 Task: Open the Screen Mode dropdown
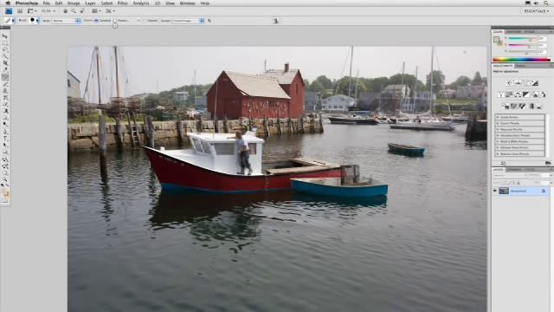pos(110,11)
